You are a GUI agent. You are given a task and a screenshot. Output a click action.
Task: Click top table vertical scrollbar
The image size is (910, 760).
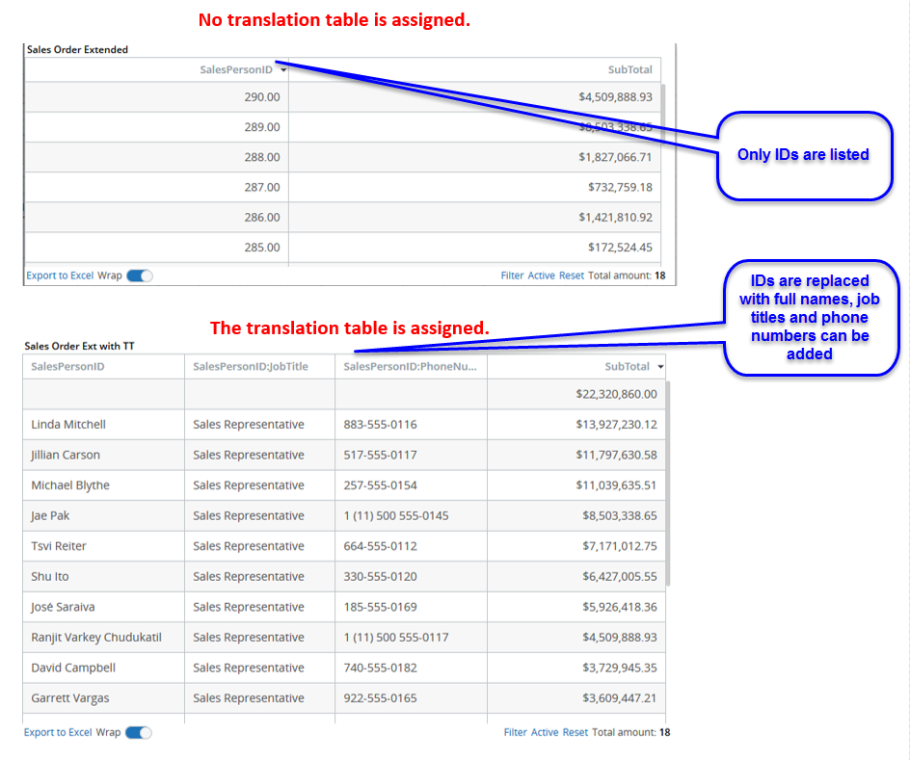(x=661, y=125)
